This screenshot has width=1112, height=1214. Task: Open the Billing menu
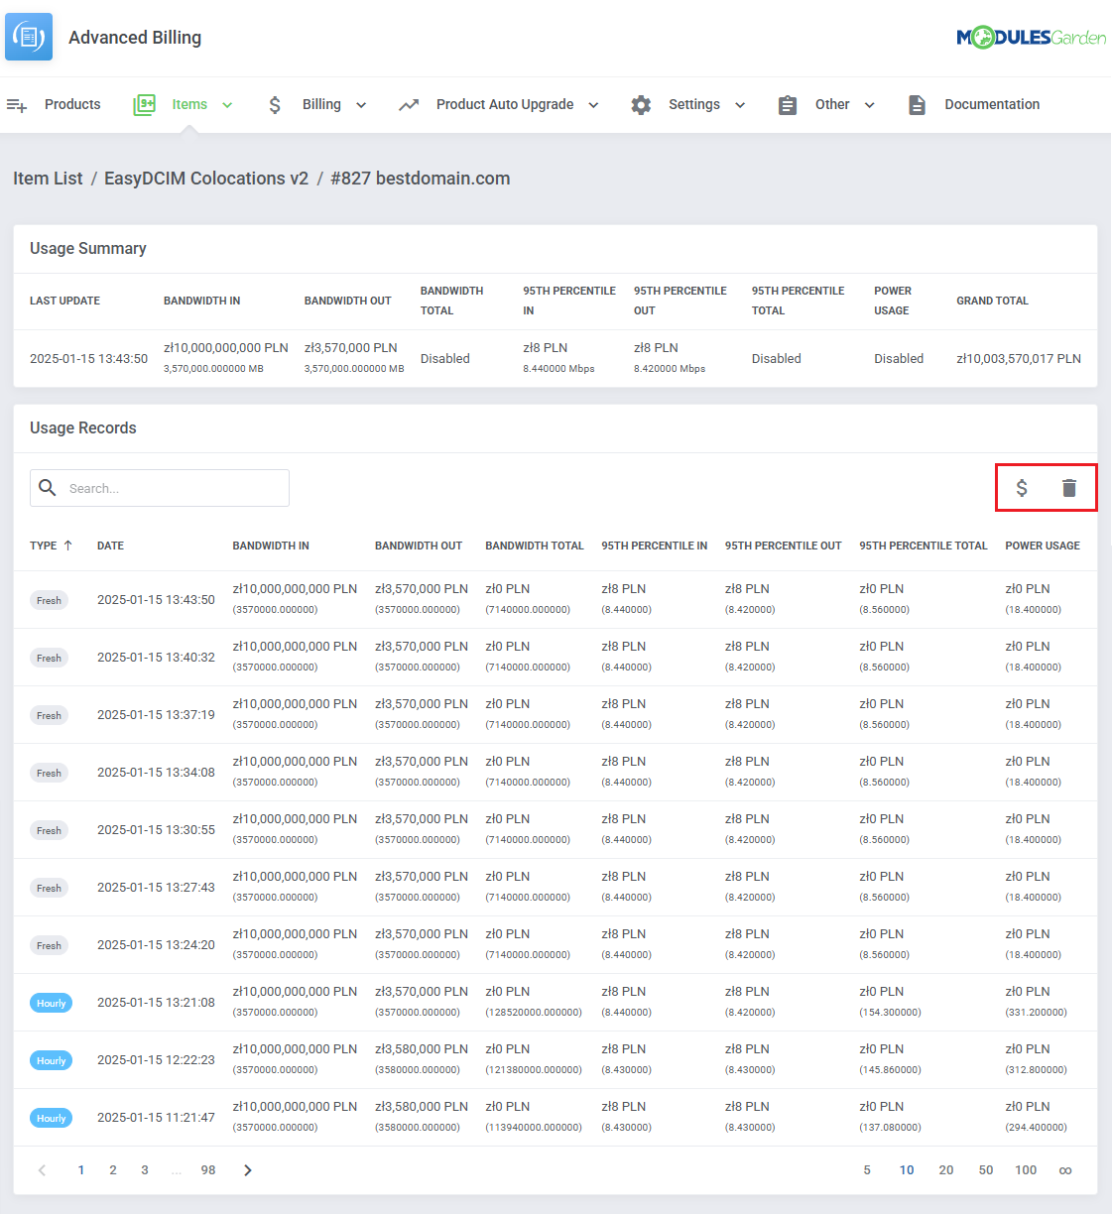321,104
